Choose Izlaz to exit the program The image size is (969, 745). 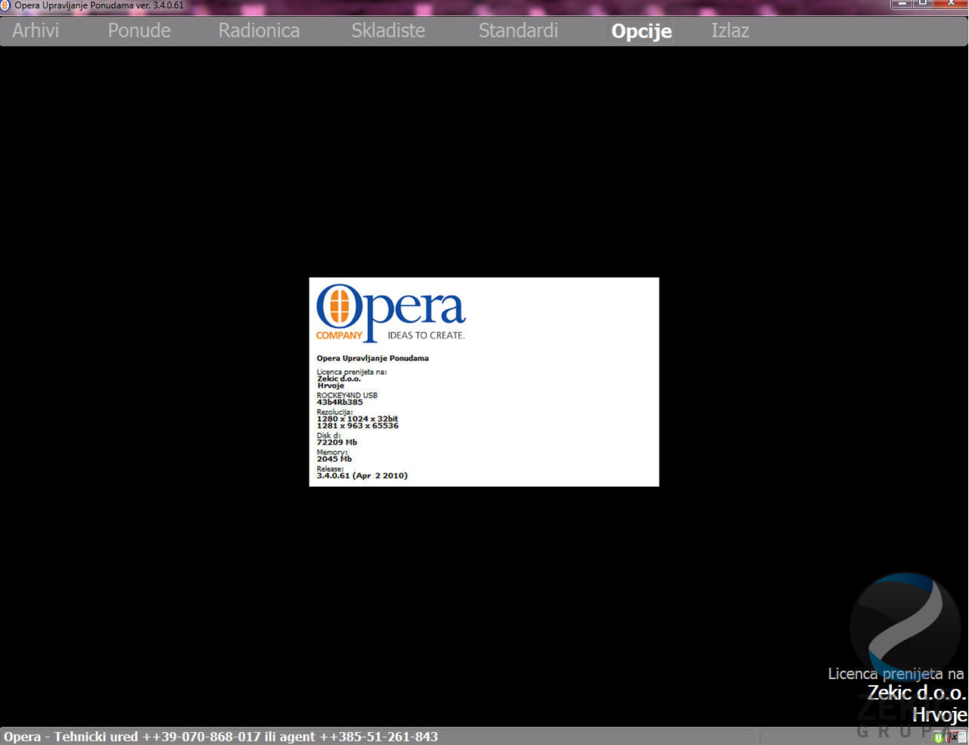pos(730,30)
